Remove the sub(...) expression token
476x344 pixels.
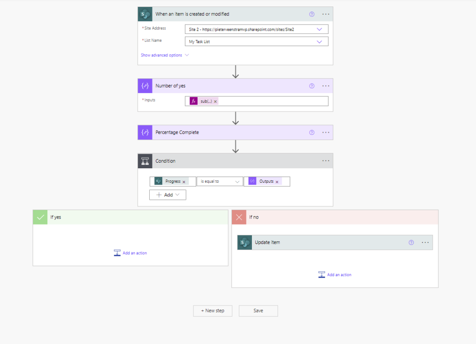215,101
